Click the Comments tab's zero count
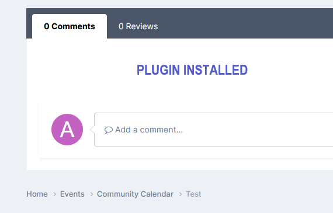This screenshot has height=213, width=333. click(x=47, y=26)
